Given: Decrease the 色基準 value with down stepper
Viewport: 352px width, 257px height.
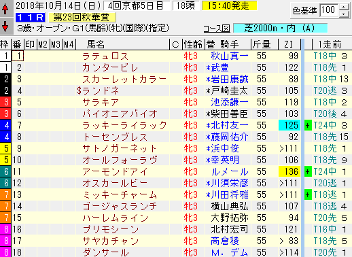Looking at the screenshot, I should pyautogui.click(x=344, y=14).
